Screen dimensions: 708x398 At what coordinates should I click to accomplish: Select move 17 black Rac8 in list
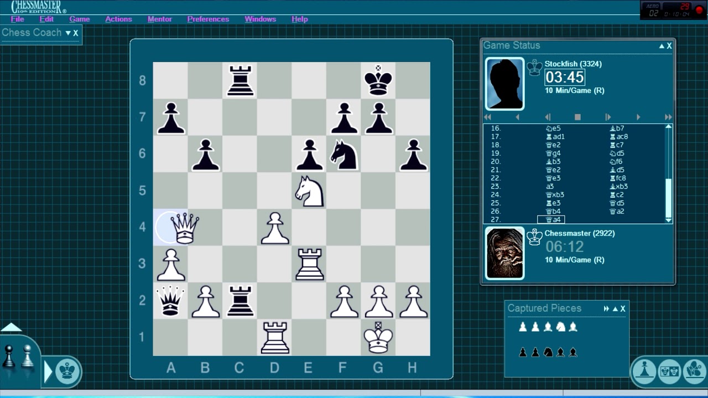(x=618, y=137)
